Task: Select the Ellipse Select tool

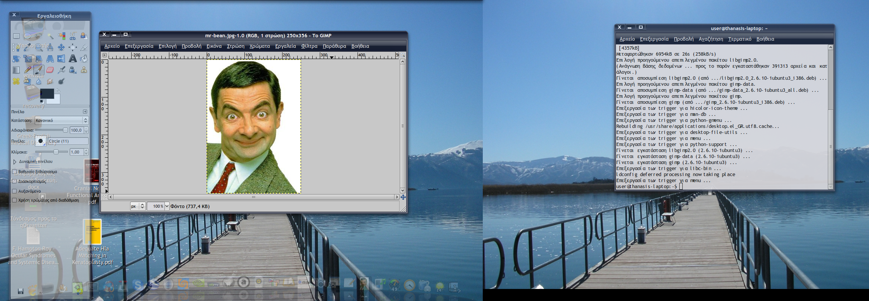Action: coord(28,36)
